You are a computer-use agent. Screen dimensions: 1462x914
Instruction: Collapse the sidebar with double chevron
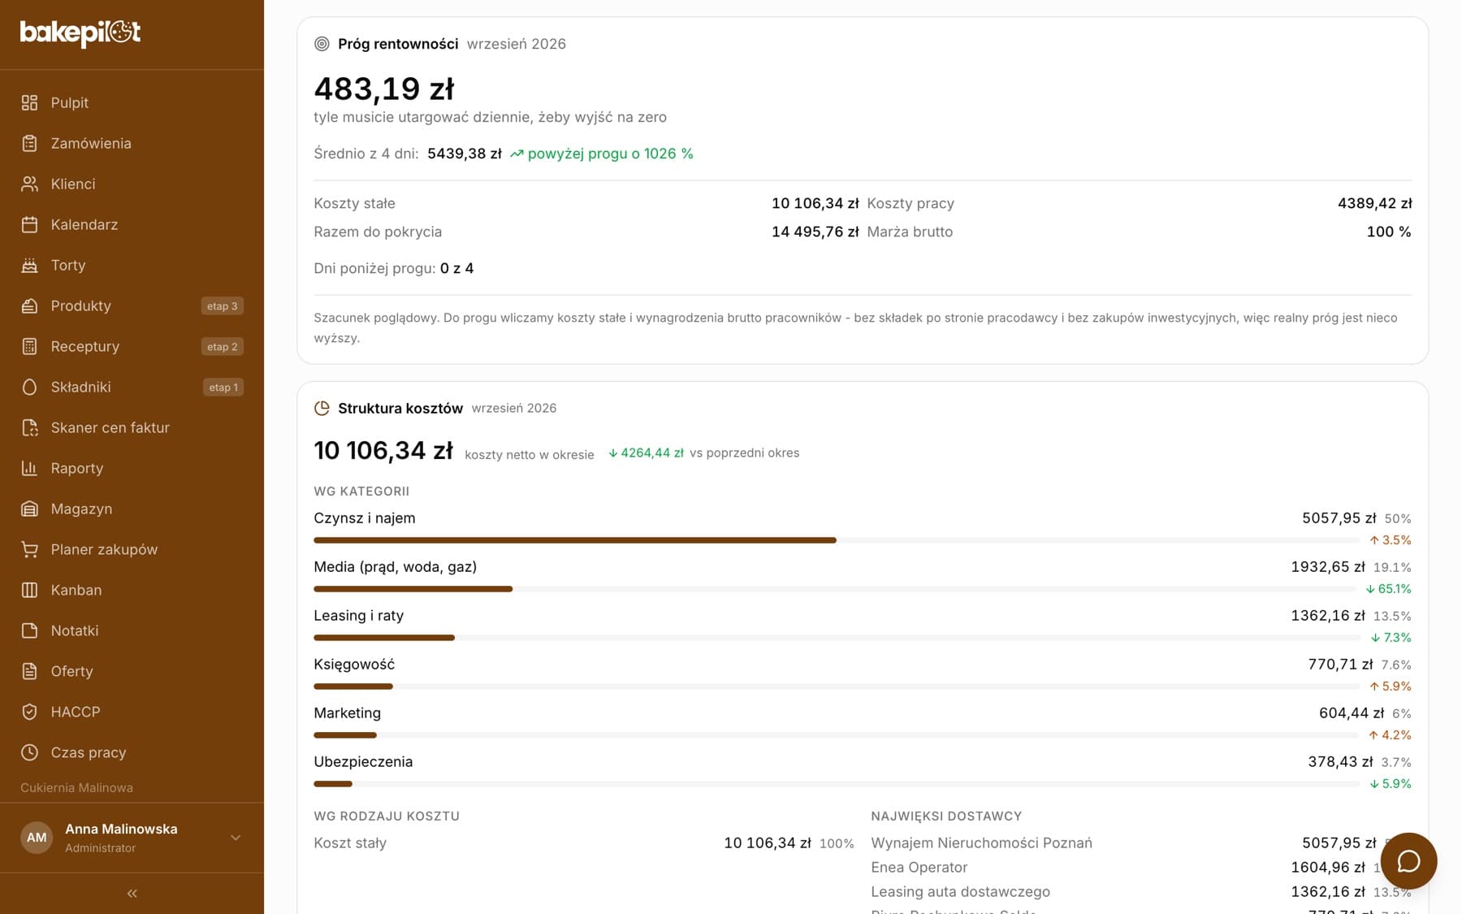132,893
